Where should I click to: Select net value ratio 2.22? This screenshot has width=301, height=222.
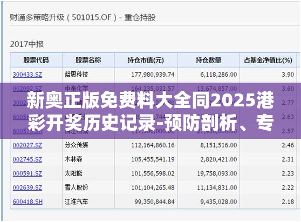coord(288,187)
